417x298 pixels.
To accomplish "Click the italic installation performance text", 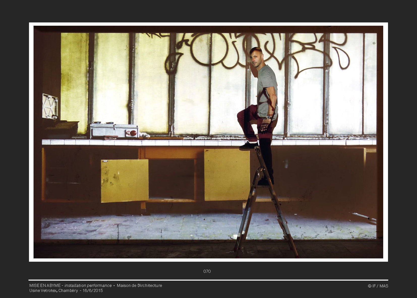I will click(x=88, y=285).
